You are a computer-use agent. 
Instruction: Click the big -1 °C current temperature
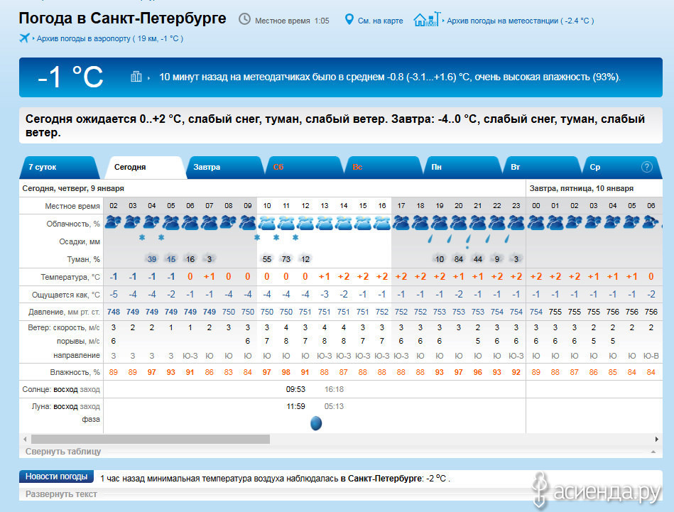click(x=71, y=77)
